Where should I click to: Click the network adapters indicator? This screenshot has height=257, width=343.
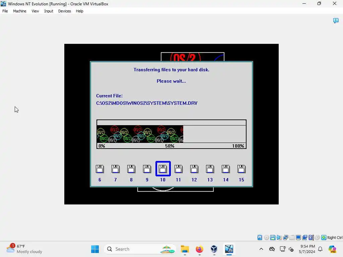285,238
